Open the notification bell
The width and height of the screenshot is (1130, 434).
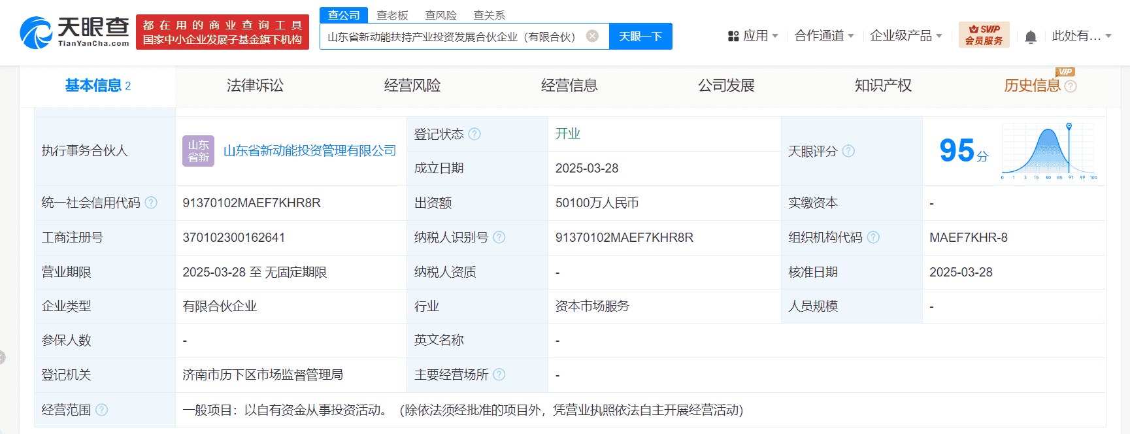[x=1031, y=37]
